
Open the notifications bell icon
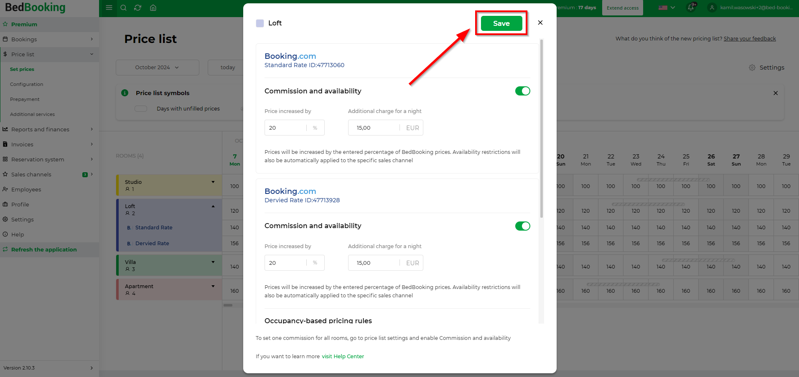tap(691, 8)
